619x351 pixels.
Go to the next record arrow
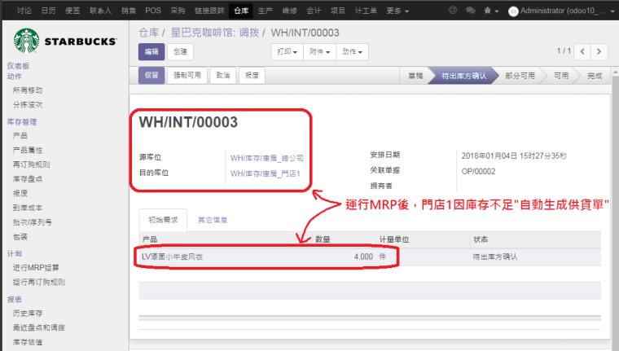click(x=599, y=51)
